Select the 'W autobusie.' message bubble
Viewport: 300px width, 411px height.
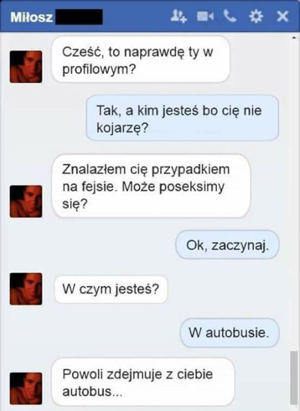(229, 333)
